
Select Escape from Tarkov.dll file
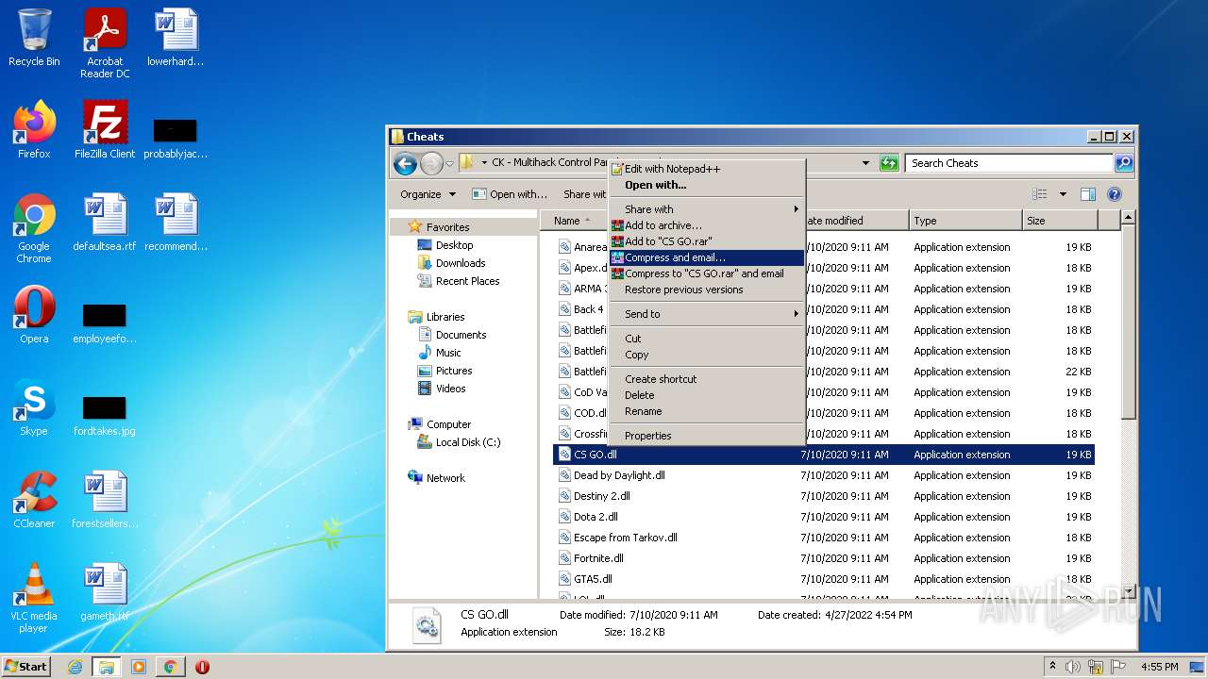click(x=823, y=538)
